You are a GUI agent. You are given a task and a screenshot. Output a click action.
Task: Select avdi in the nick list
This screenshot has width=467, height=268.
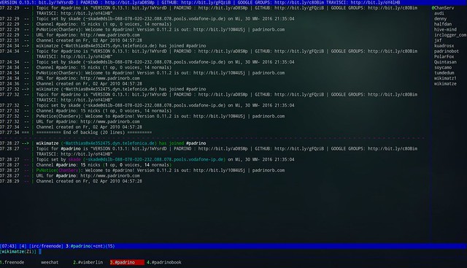click(439, 13)
